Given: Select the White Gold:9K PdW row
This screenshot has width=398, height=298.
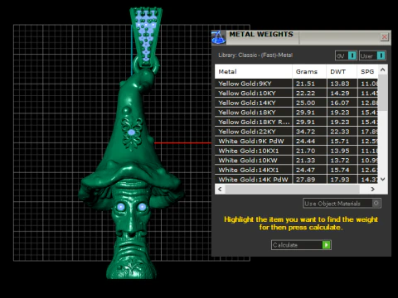Looking at the screenshot, I should pos(296,142).
